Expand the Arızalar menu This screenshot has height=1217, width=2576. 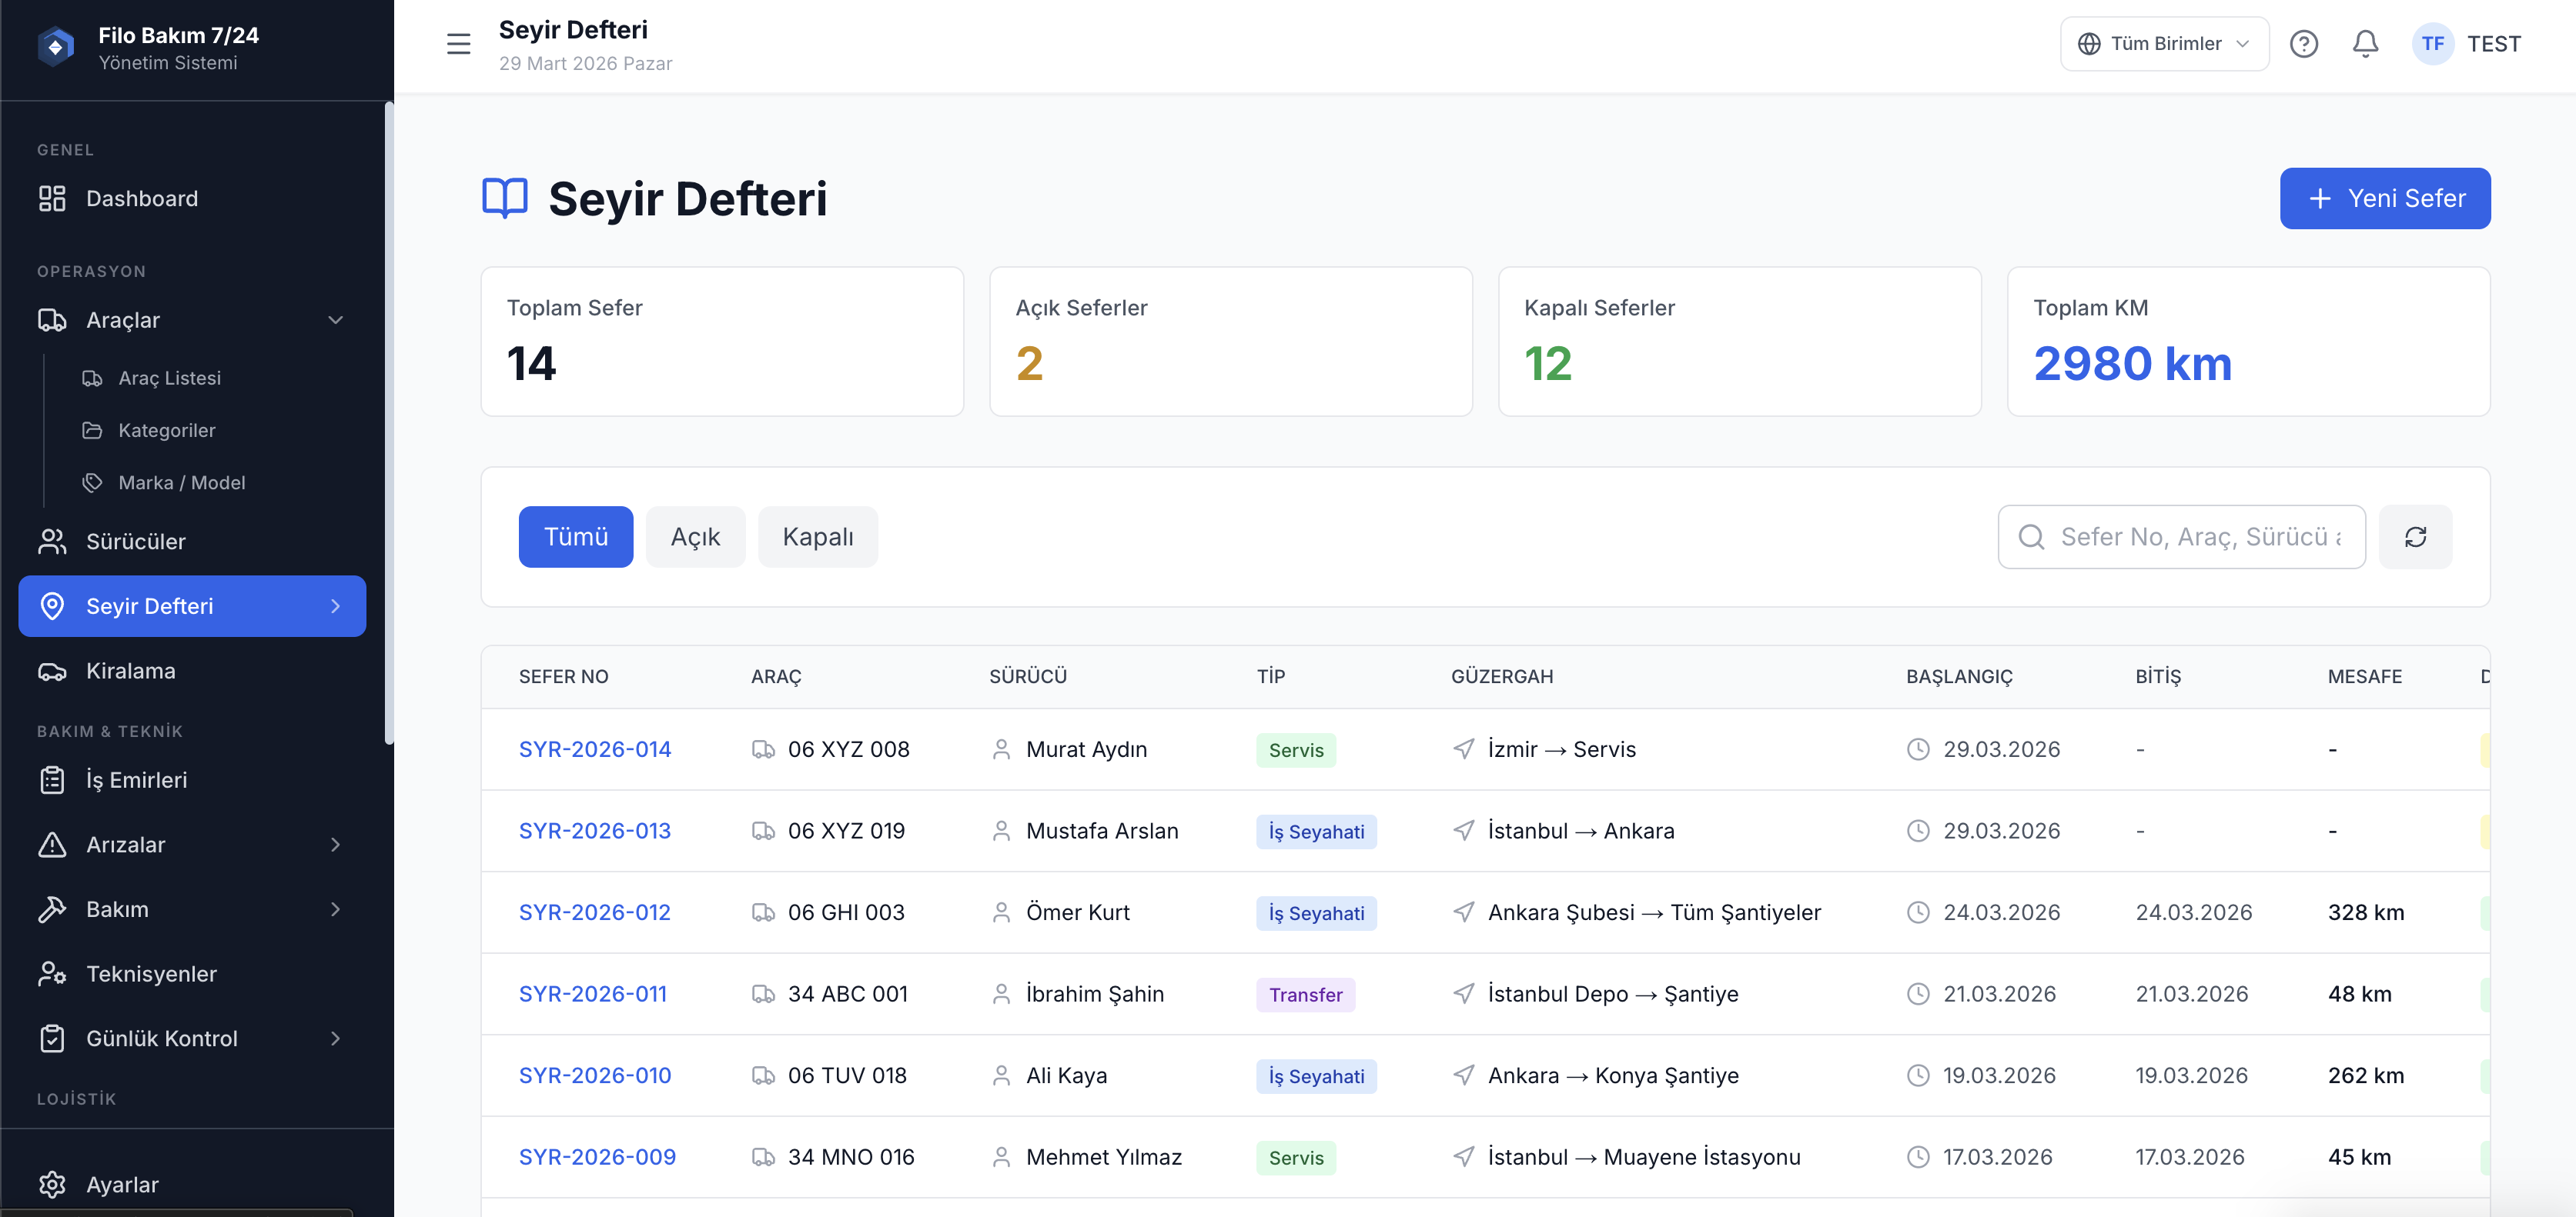pyautogui.click(x=335, y=845)
